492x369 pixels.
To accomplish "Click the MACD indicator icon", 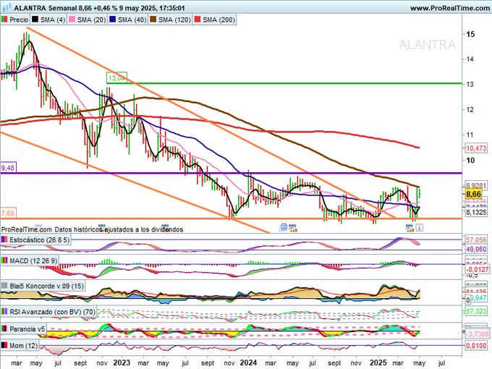I will pyautogui.click(x=4, y=260).
